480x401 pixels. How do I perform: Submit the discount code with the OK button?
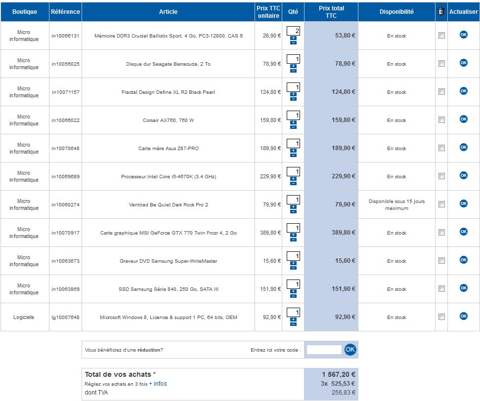(350, 350)
